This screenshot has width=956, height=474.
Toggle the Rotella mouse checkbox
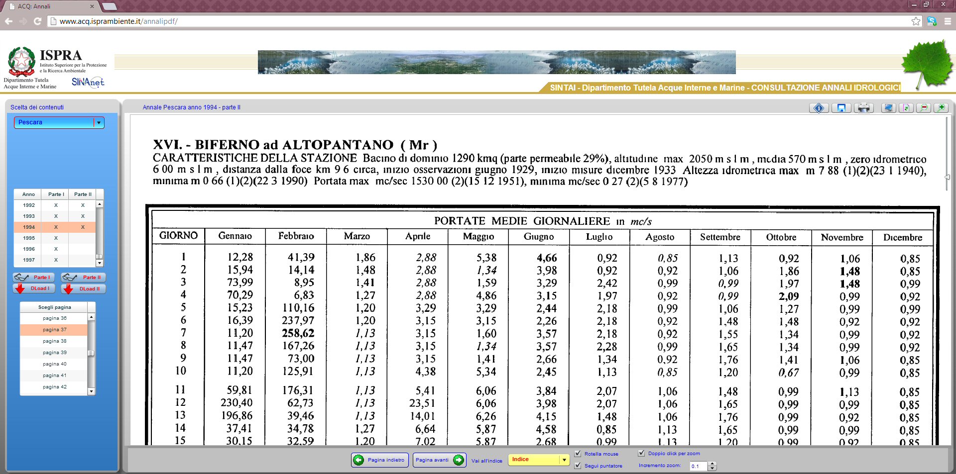coord(578,454)
